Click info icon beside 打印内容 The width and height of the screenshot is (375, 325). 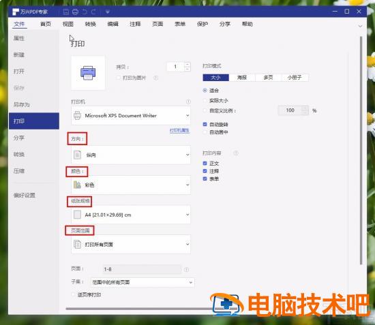pos(236,153)
